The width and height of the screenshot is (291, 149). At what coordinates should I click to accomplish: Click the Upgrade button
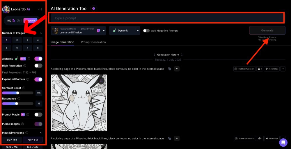click(31, 21)
